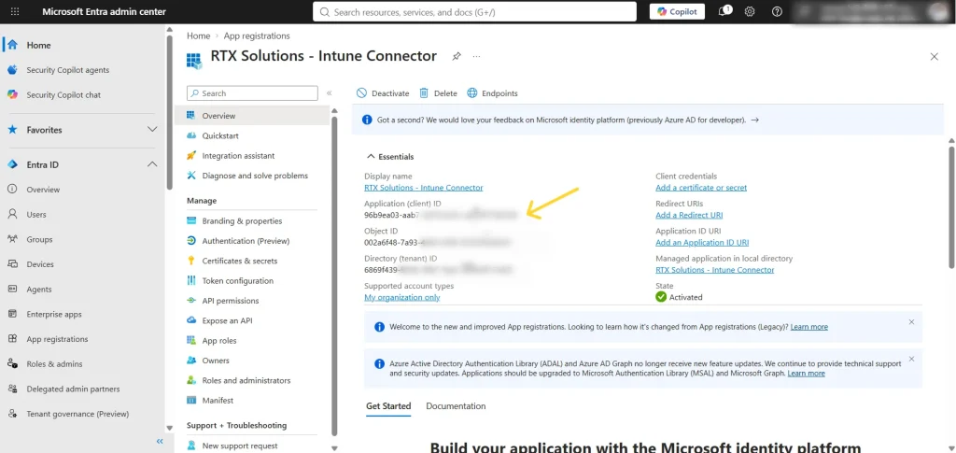Click Add a certificate or secret

point(701,188)
